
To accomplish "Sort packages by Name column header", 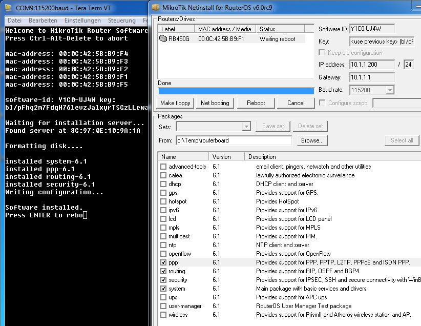I will point(184,157).
